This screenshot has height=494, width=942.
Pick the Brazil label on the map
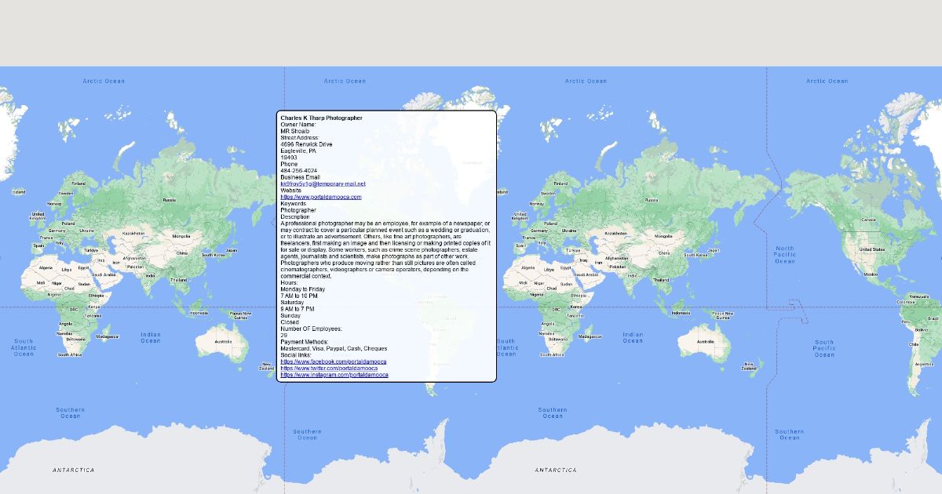(x=933, y=318)
